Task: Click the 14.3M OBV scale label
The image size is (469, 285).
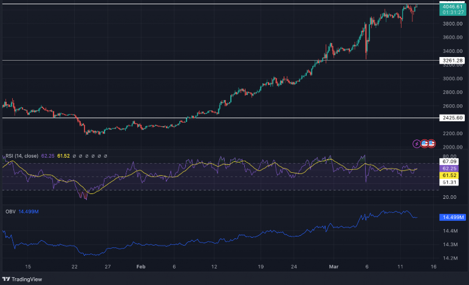Action: click(450, 244)
